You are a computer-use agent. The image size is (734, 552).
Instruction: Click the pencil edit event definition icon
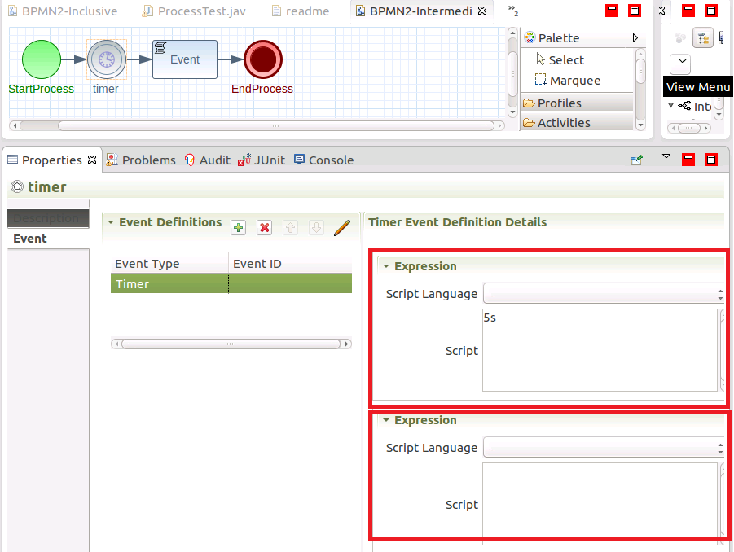tap(342, 228)
